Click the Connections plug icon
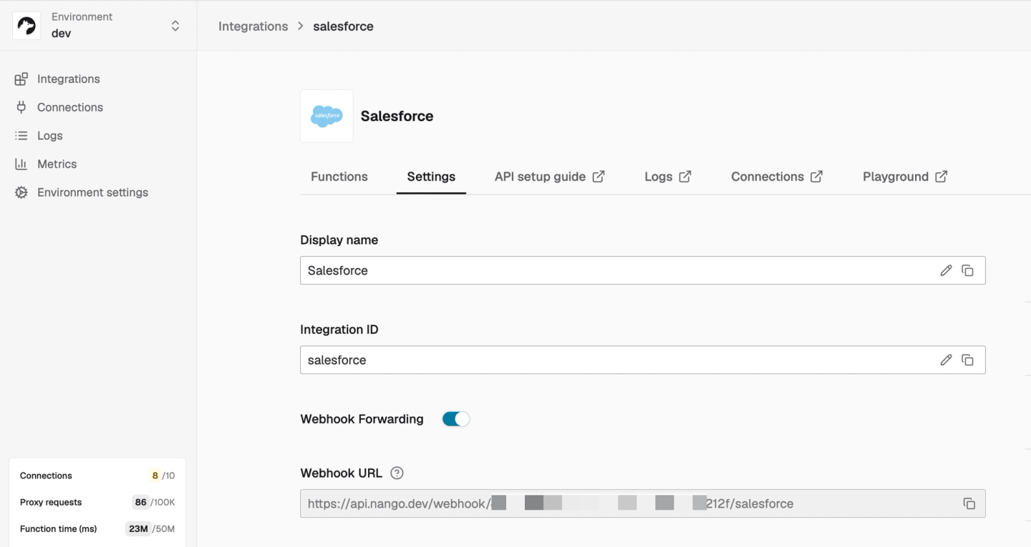Viewport: 1031px width, 547px height. point(21,107)
